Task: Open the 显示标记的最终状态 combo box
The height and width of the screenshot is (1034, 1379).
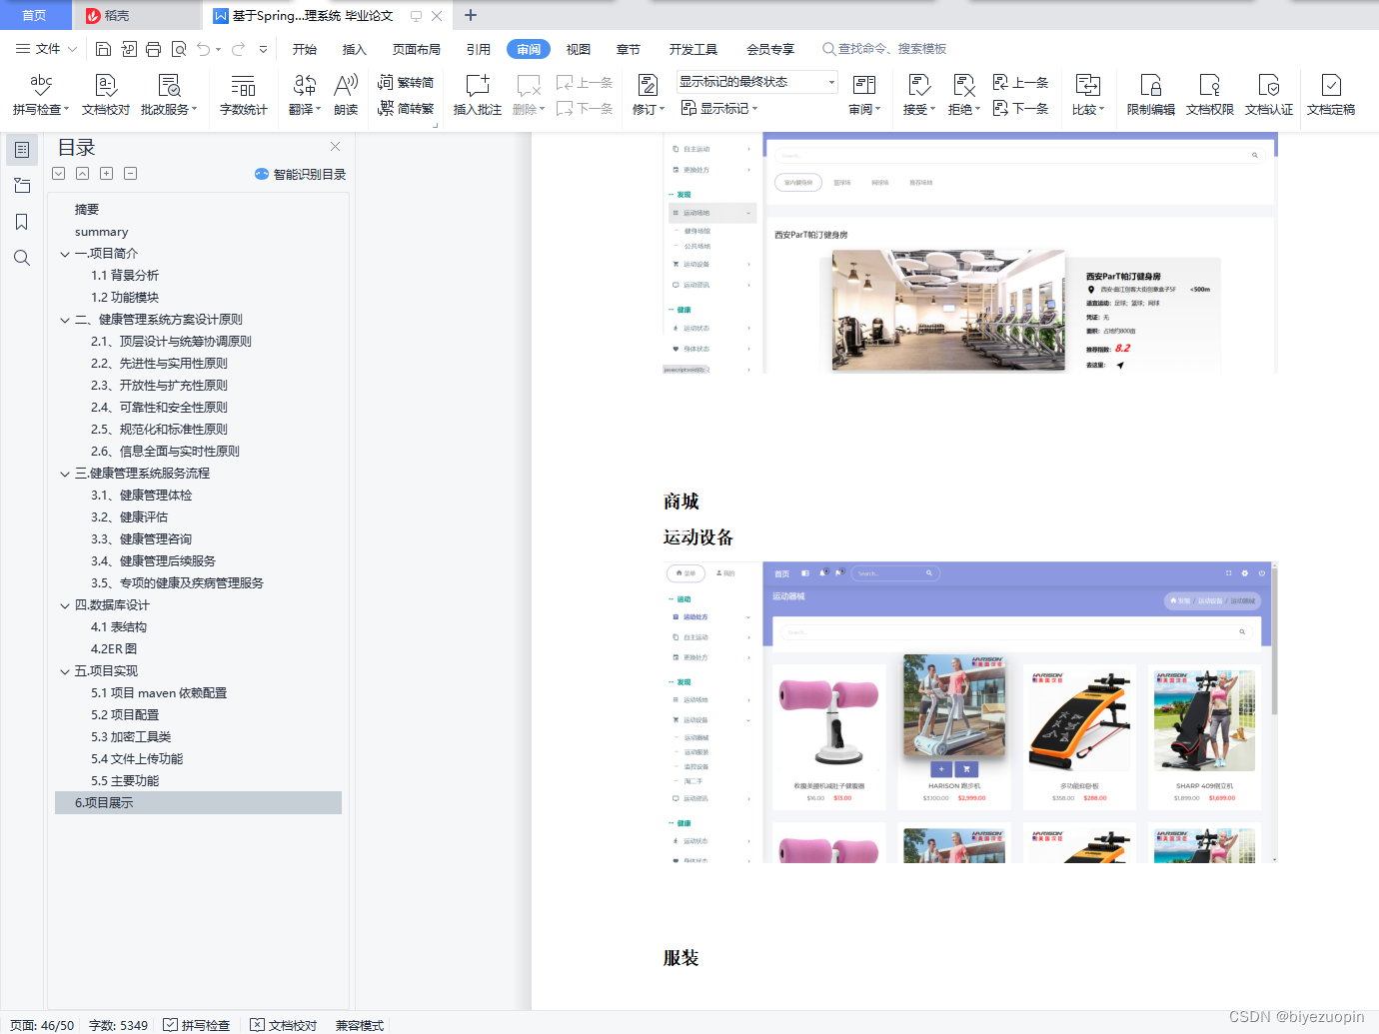Action: [756, 82]
